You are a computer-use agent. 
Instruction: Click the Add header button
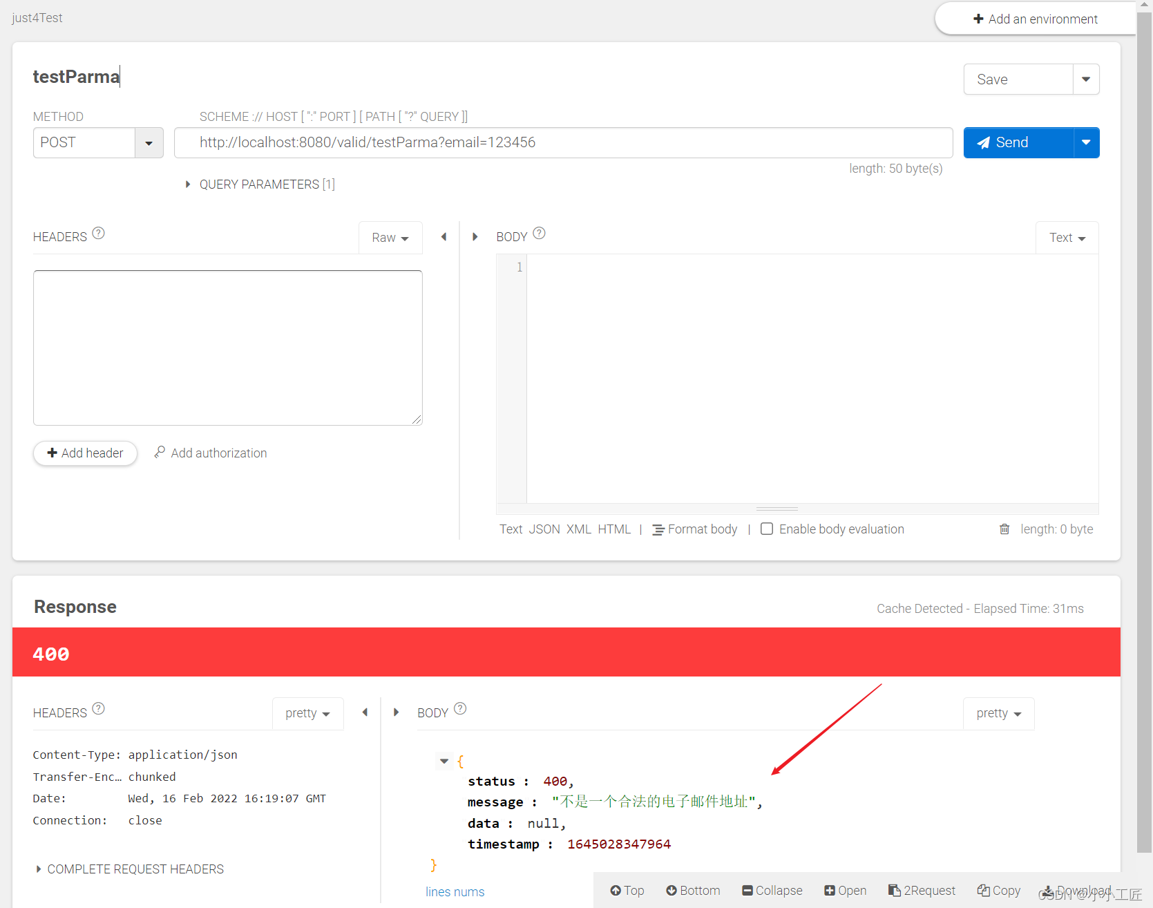(x=85, y=453)
